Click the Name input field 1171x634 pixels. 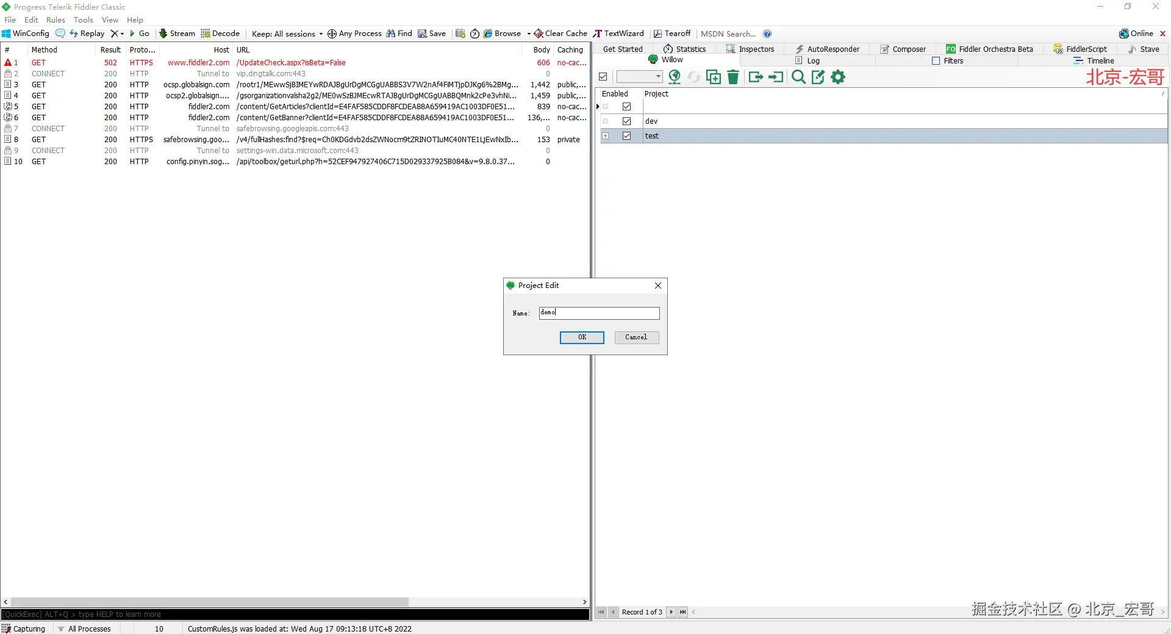click(599, 312)
